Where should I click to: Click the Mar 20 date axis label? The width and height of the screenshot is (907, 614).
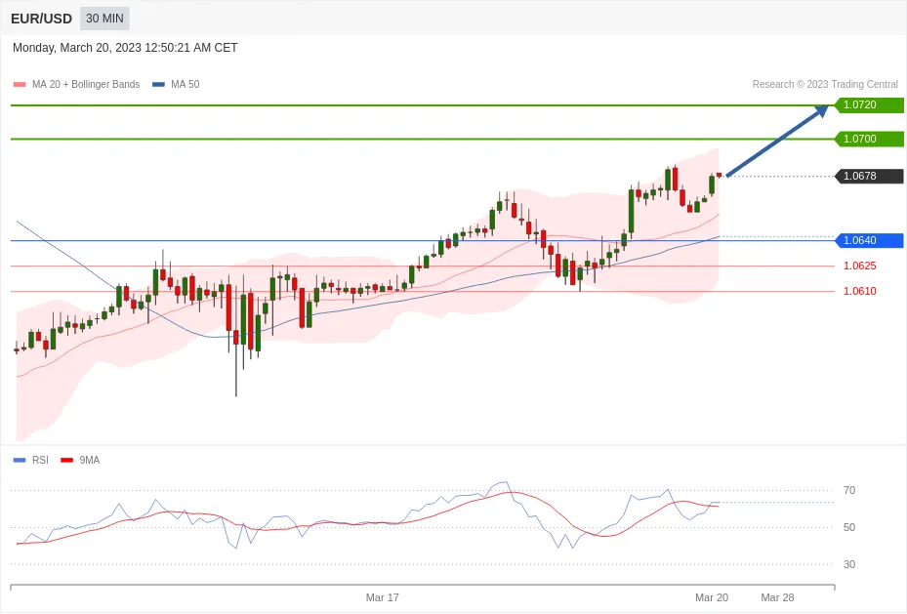pyautogui.click(x=712, y=597)
